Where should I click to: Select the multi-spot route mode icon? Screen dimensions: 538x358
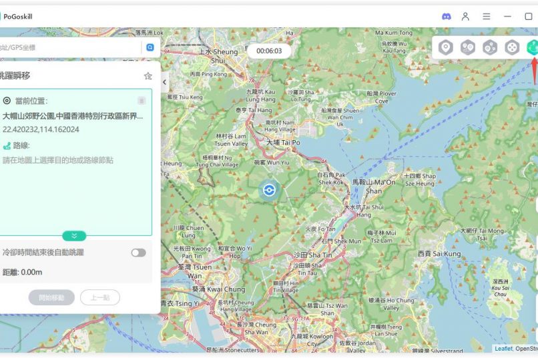click(490, 47)
